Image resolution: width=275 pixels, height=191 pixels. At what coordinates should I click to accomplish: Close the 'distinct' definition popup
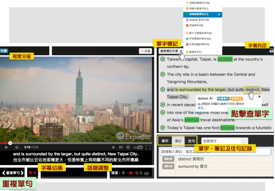259,97
